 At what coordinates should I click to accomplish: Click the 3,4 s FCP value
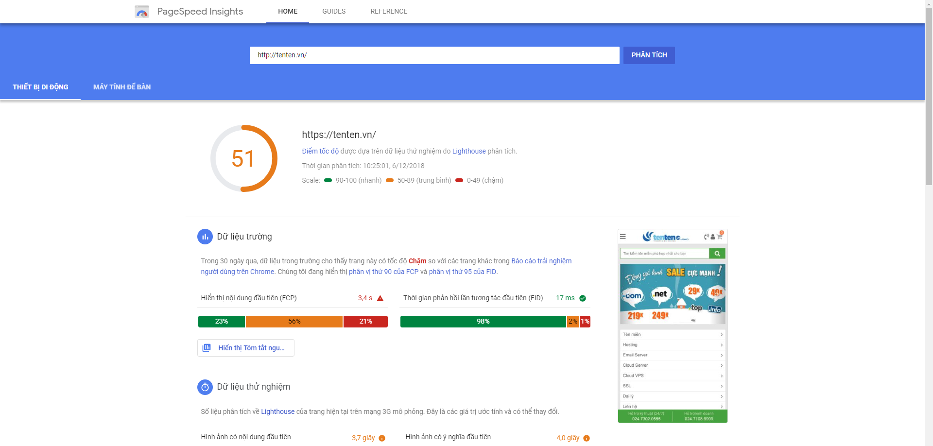tap(365, 298)
